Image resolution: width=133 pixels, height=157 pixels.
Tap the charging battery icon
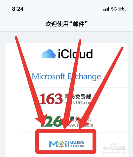coord(123,9)
